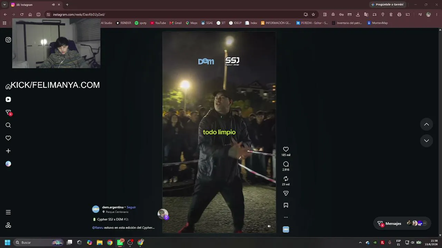This screenshot has height=248, width=442.
Task: Click Pregúntale a Gemini button
Action: pyautogui.click(x=387, y=4)
